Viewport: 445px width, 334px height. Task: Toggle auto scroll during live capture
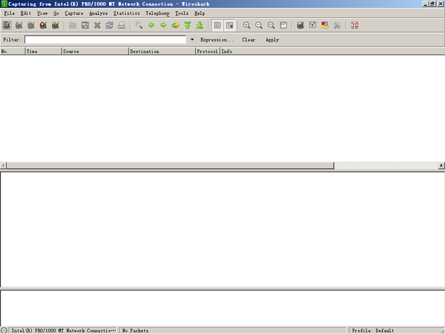[x=229, y=25]
